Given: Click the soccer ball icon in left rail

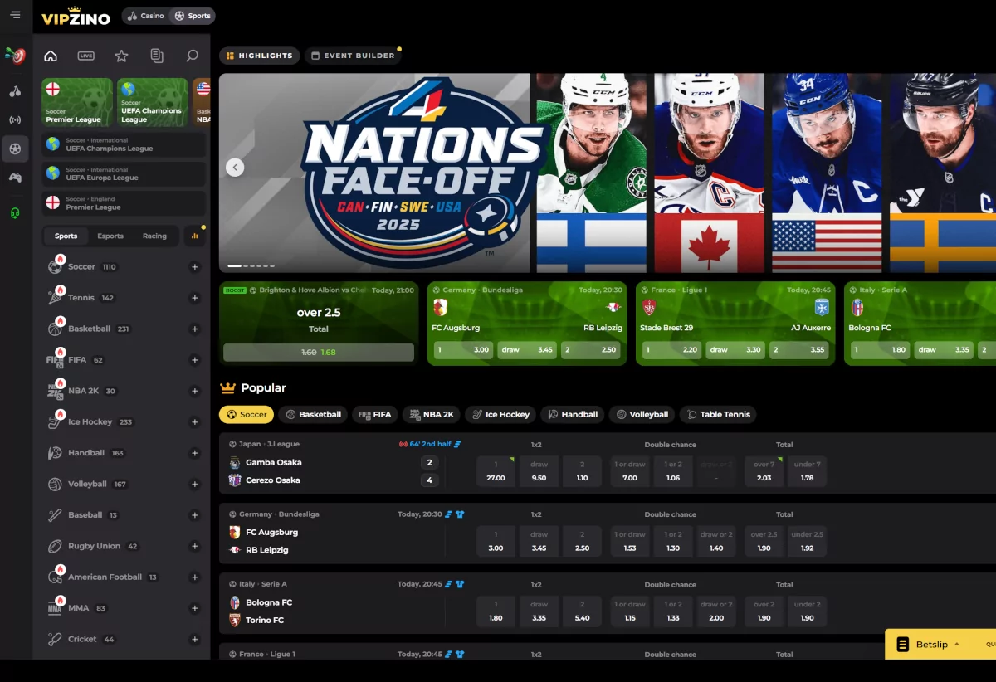Looking at the screenshot, I should (x=15, y=149).
